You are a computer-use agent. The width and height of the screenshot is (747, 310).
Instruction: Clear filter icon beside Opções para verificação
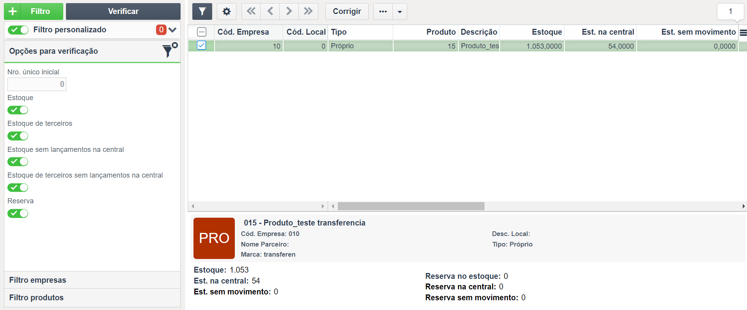(170, 50)
